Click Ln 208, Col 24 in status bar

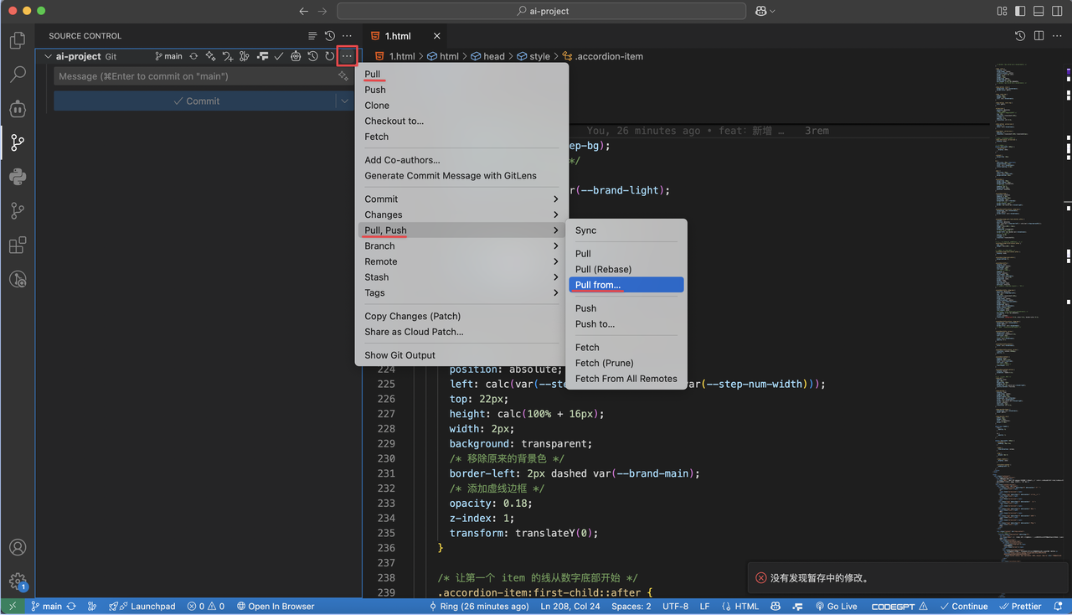point(570,607)
